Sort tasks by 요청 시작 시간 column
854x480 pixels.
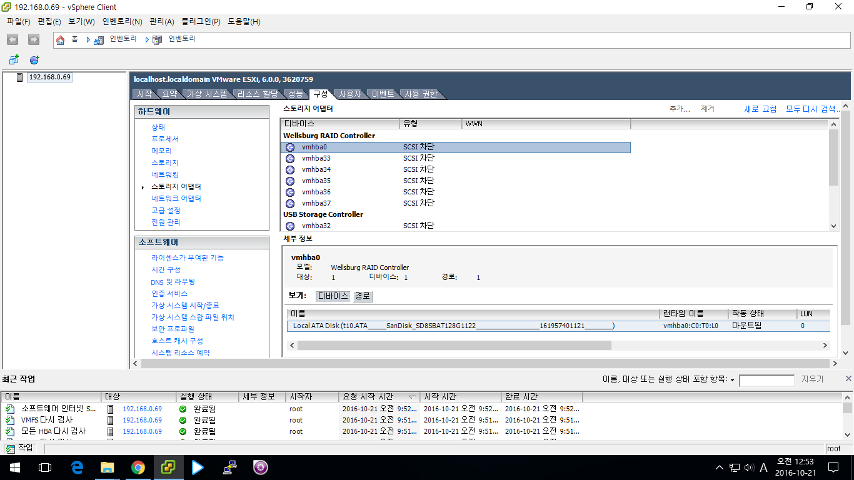379,397
